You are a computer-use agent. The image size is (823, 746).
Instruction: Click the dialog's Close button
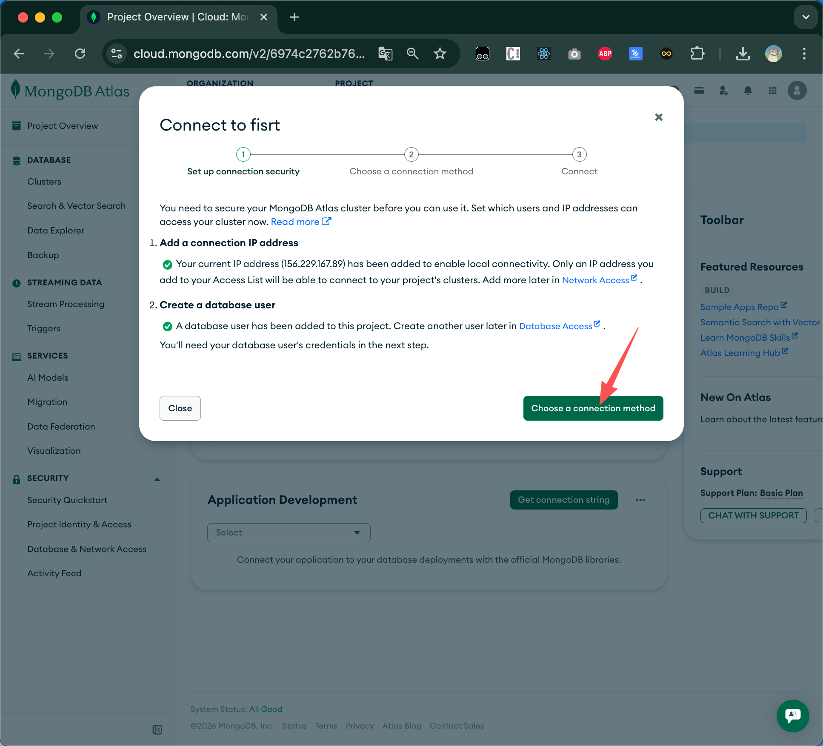(180, 408)
